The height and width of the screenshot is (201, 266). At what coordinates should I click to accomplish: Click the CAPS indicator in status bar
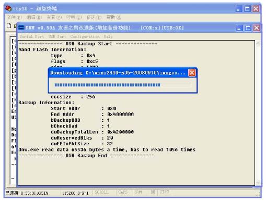123,192
